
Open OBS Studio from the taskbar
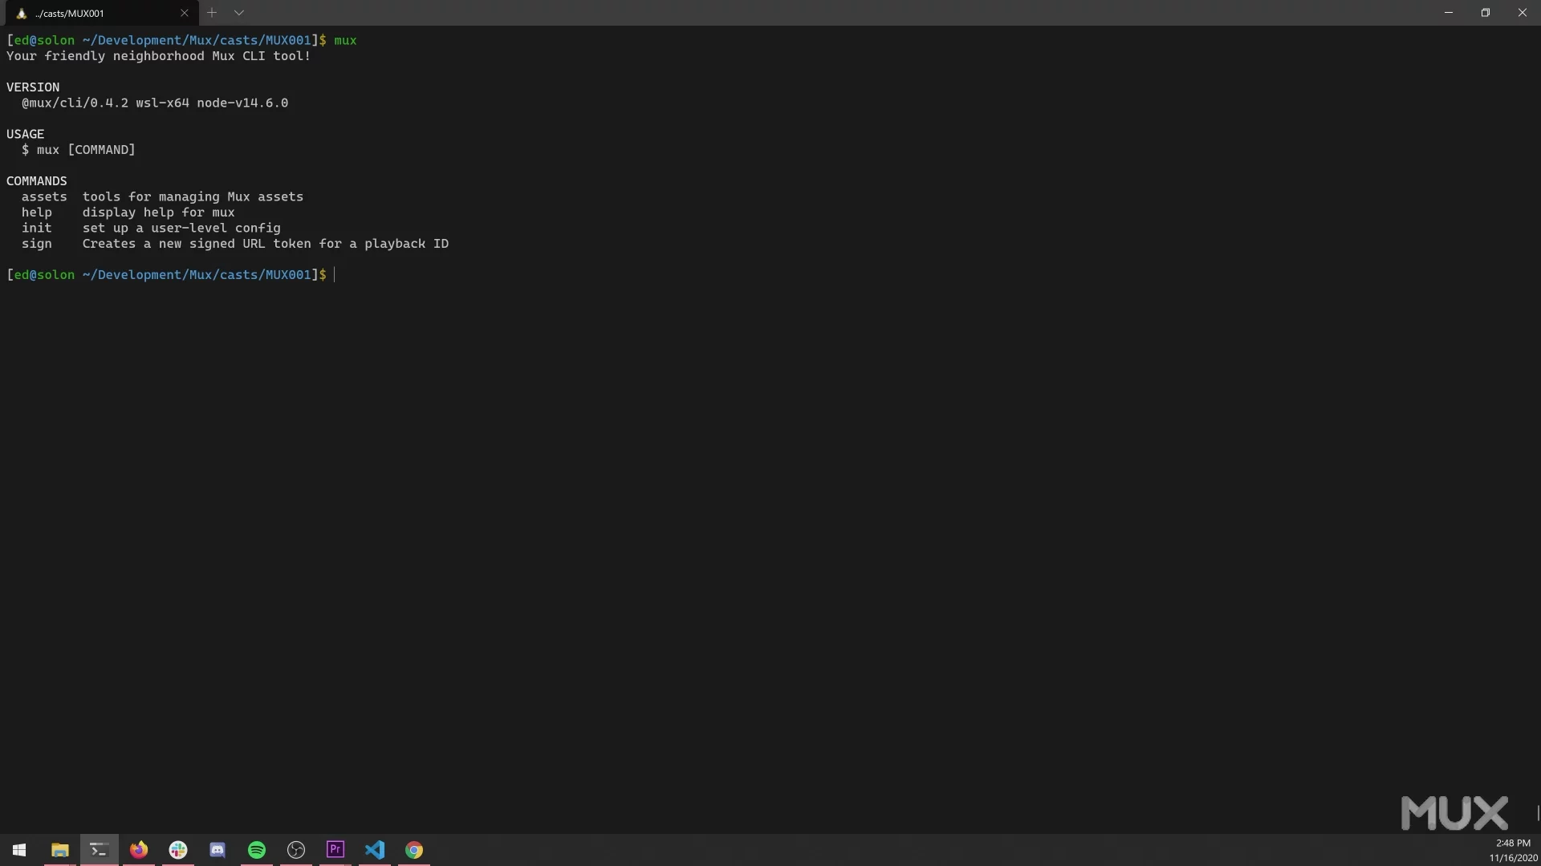click(x=296, y=850)
